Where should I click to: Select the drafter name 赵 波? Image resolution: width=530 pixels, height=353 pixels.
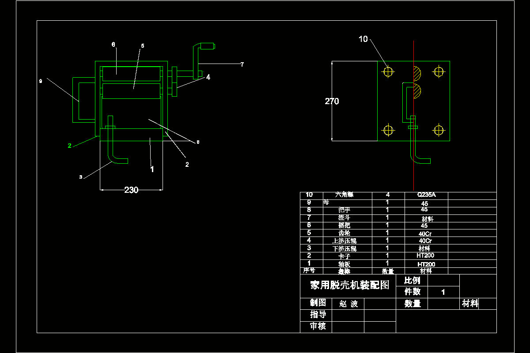pyautogui.click(x=349, y=304)
